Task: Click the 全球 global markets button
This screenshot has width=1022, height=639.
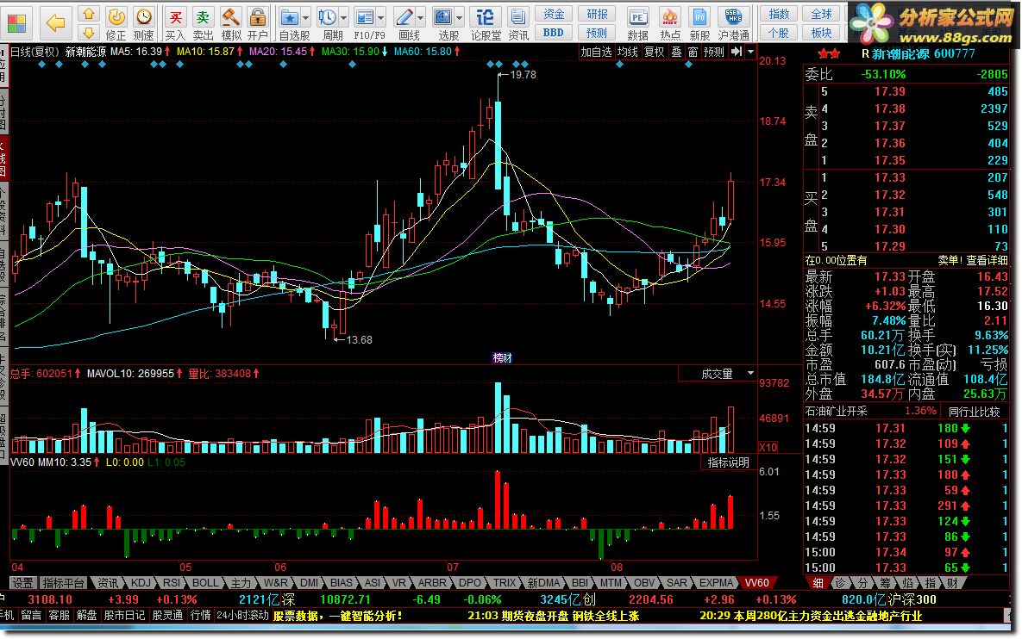Action: pyautogui.click(x=821, y=15)
